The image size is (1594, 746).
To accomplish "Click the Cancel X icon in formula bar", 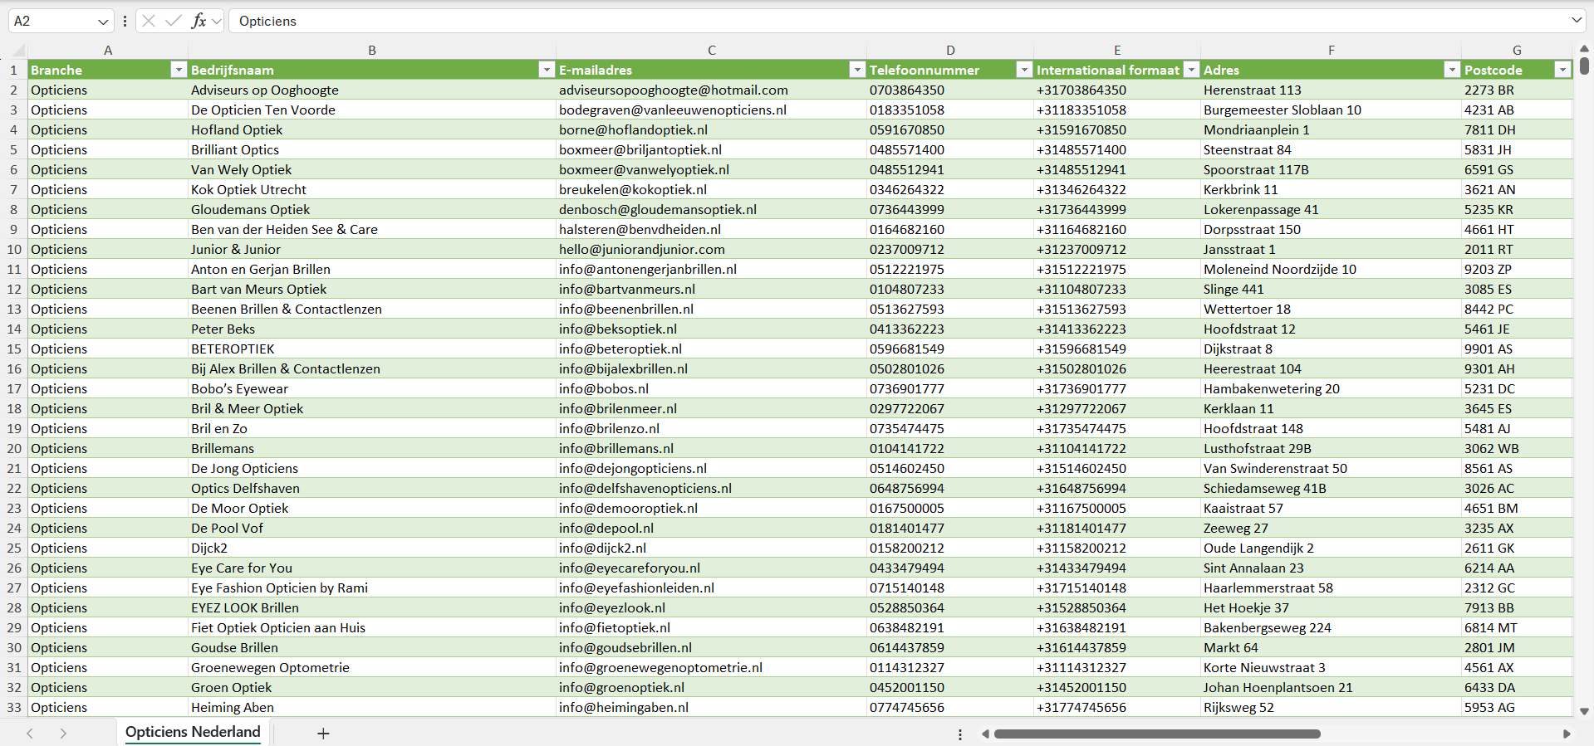I will click(149, 21).
